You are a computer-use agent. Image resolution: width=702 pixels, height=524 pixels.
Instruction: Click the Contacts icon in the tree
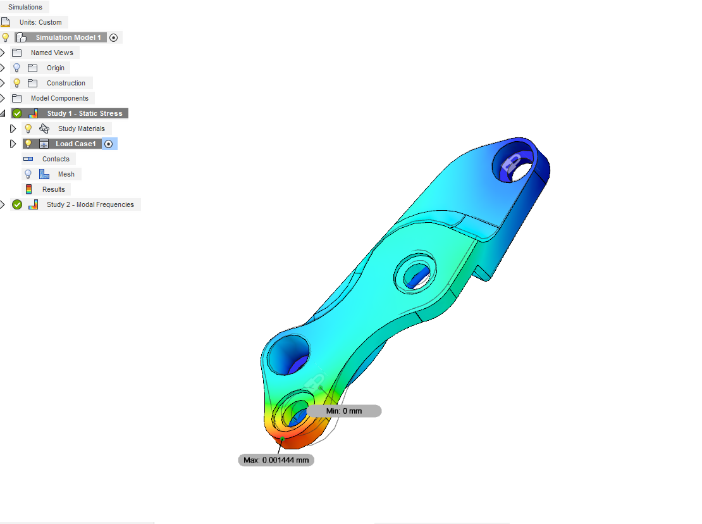28,159
